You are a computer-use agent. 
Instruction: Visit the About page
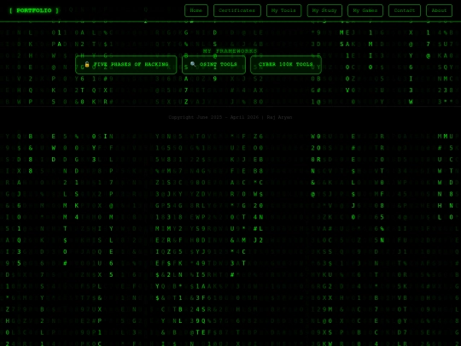tap(439, 10)
